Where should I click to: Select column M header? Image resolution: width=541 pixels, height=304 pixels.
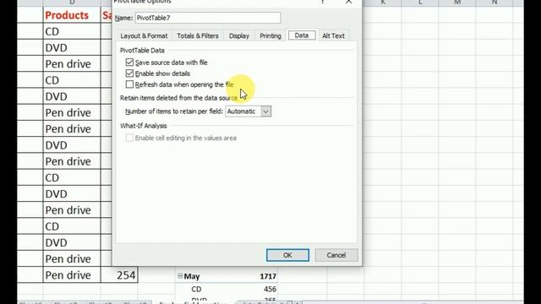[457, 3]
